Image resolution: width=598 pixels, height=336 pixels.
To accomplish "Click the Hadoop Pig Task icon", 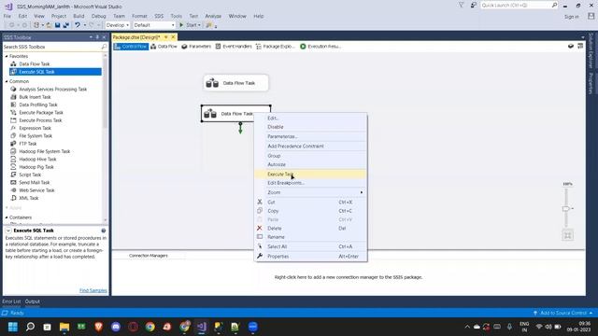I will click(13, 167).
